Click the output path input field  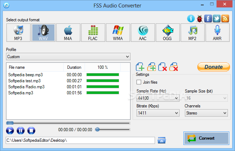(x=80, y=140)
